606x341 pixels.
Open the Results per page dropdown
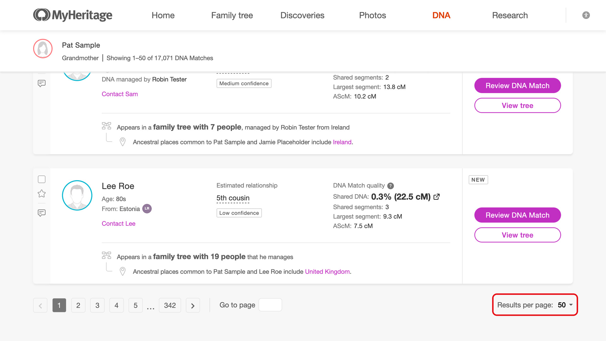(535, 305)
